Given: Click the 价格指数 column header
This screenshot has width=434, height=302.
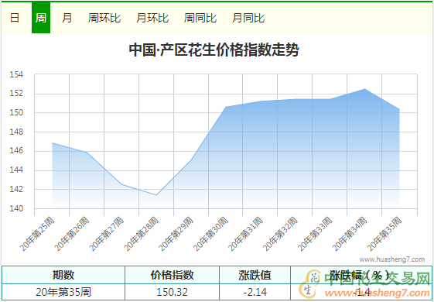Looking at the screenshot, I should tap(172, 275).
